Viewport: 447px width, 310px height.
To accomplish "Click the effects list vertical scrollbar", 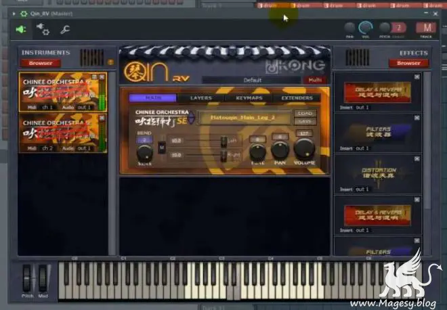I will pos(427,140).
